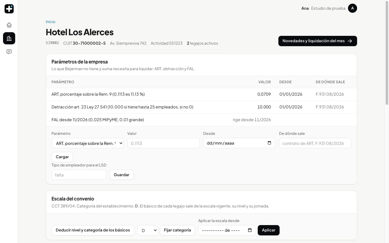This screenshot has height=243, width=389.
Task: Click the CUIT 30-71000002-5 text
Action: click(x=84, y=43)
